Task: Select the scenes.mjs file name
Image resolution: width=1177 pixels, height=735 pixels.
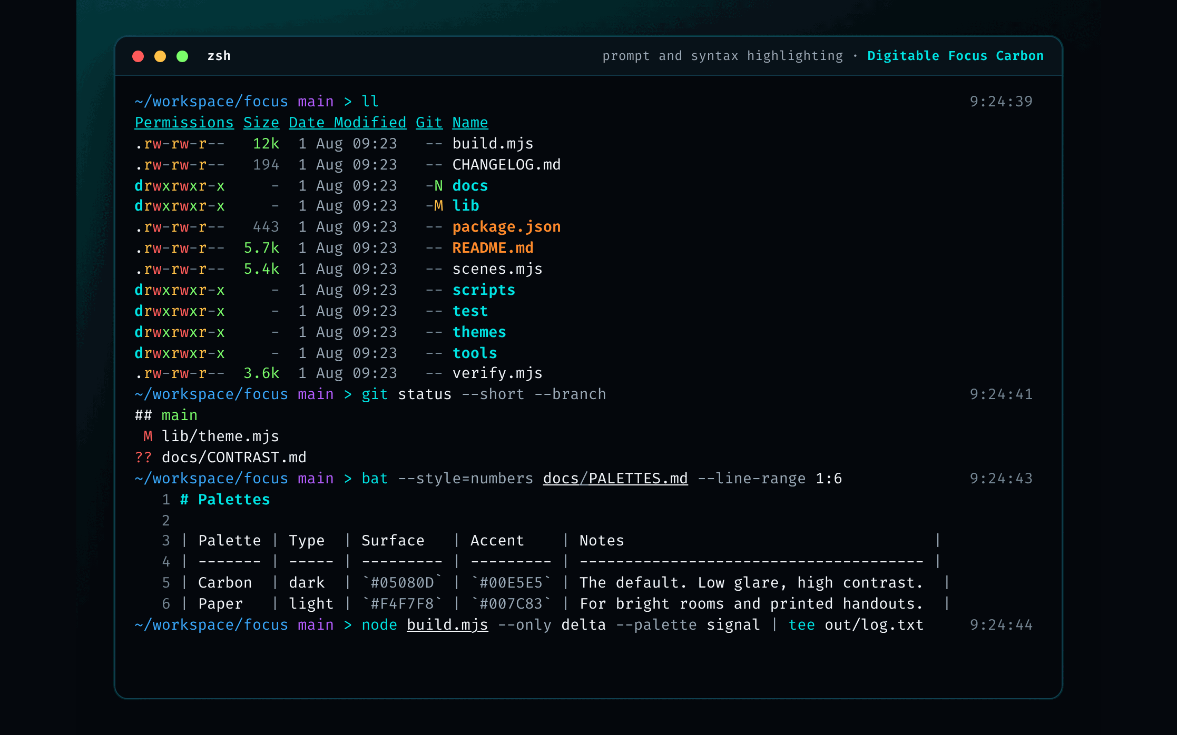Action: tap(497, 269)
